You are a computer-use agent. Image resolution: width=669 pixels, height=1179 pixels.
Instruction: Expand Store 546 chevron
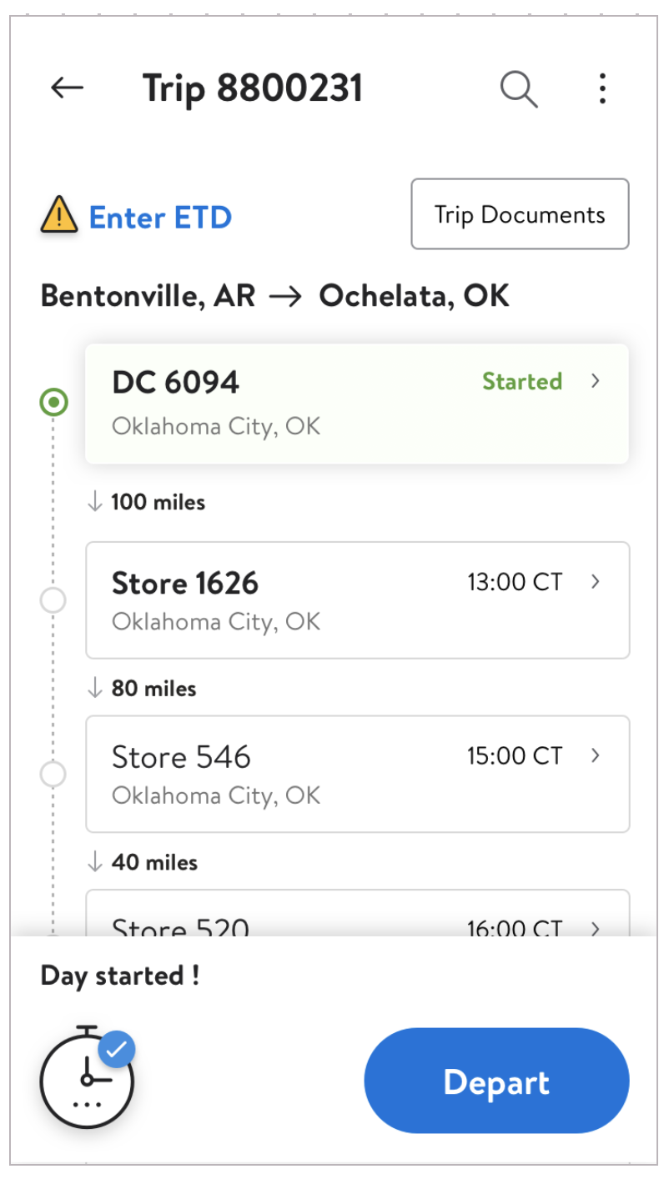click(595, 755)
